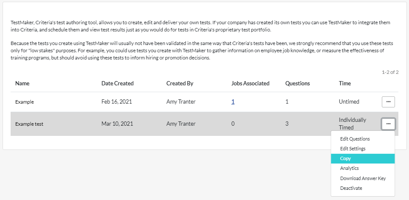Click the Questions column header
409x200 pixels.
[x=297, y=84]
